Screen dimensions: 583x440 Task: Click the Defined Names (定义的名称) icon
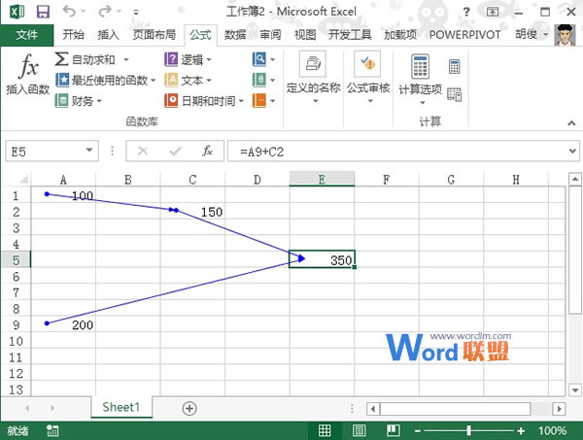click(313, 64)
